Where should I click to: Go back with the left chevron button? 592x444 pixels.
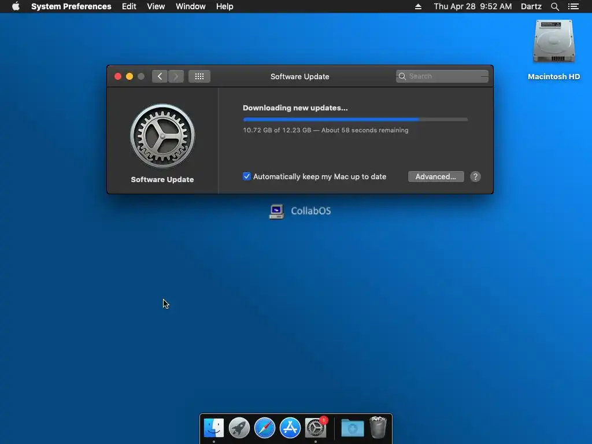click(160, 76)
